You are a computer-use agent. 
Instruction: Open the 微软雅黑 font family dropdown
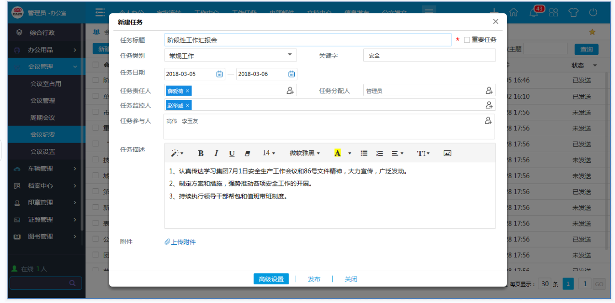coord(305,154)
